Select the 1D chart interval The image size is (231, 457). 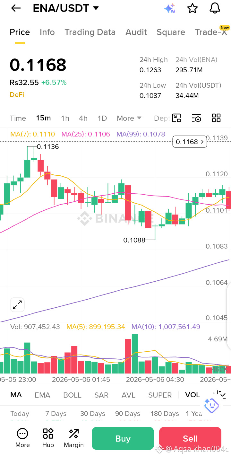[x=102, y=118]
